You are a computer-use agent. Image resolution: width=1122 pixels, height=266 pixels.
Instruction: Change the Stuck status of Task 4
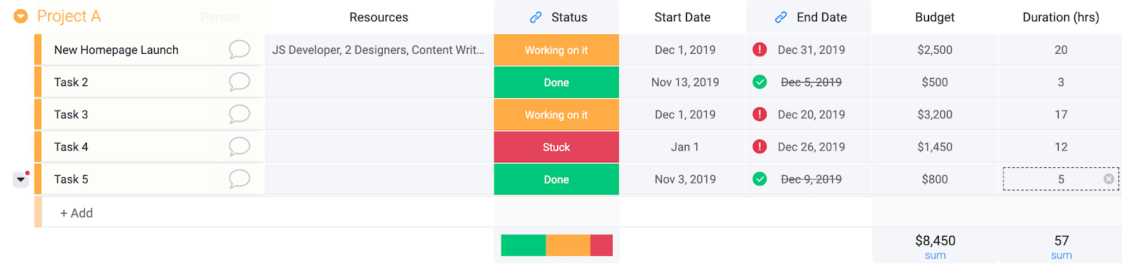pos(556,147)
